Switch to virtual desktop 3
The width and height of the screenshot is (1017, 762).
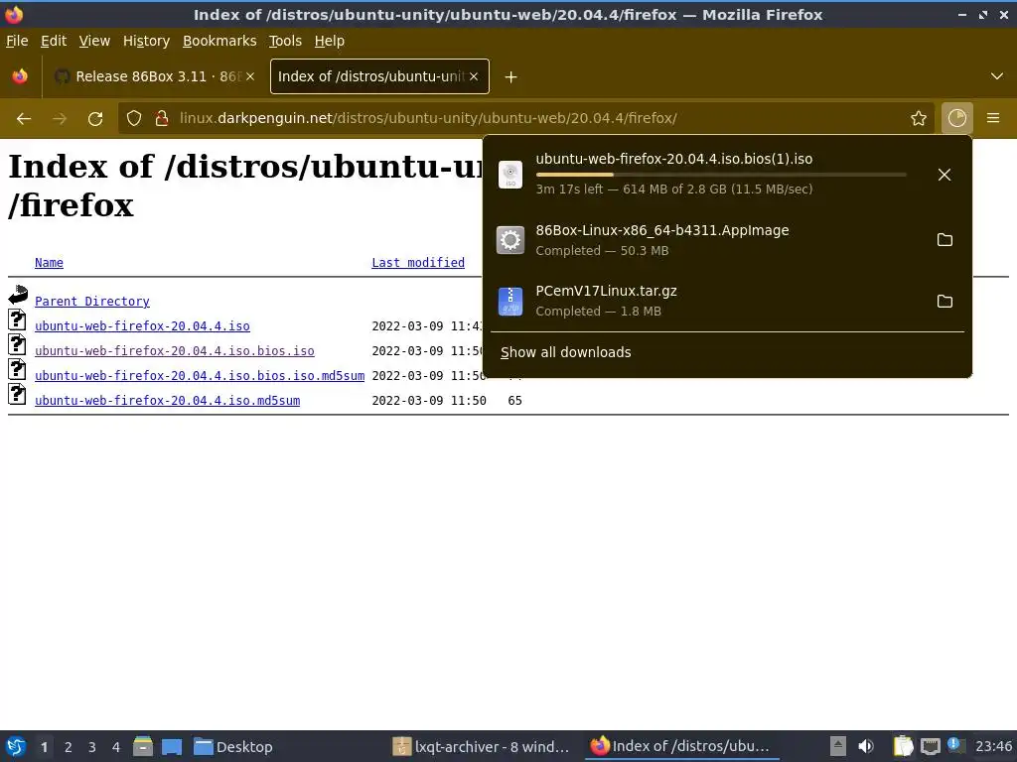[92, 747]
